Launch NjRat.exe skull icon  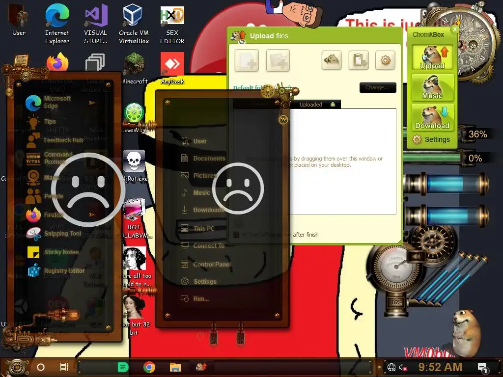click(x=135, y=166)
